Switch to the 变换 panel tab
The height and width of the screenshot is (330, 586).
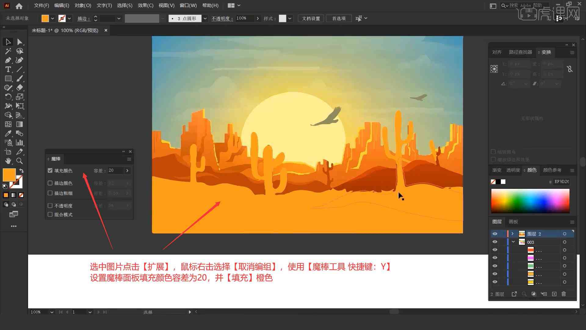(546, 52)
